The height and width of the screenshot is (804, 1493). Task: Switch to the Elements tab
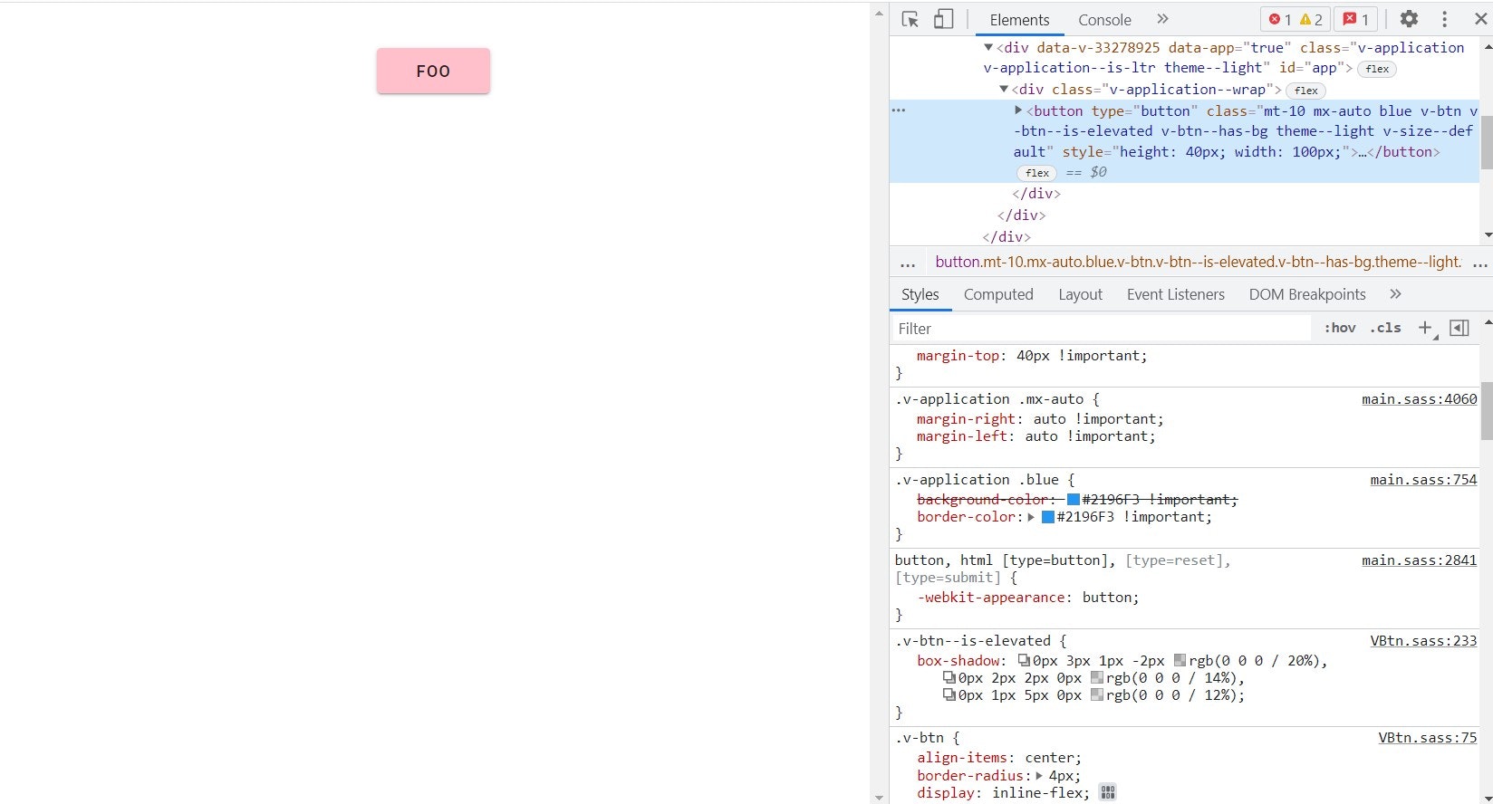pos(1019,20)
